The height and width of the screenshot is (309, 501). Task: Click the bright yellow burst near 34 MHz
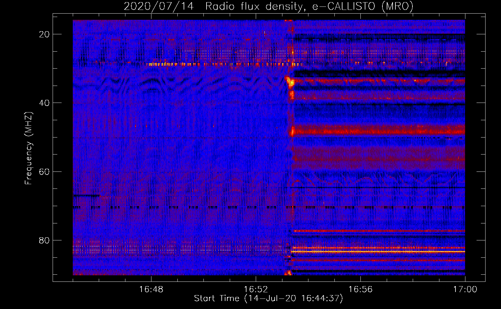[290, 83]
